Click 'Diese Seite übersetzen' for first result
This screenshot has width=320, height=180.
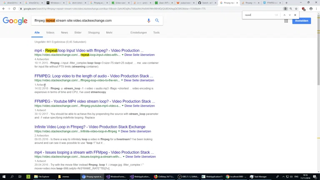[140, 55]
